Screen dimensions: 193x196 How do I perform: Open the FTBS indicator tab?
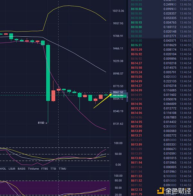(45, 169)
